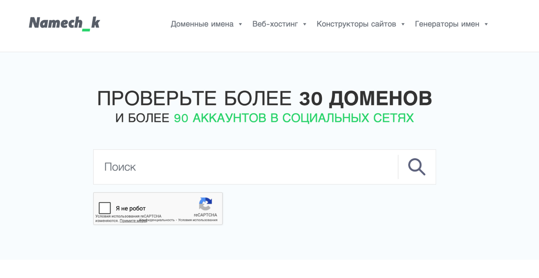
Task: Click the "Я не робот" label text
Action: [131, 209]
